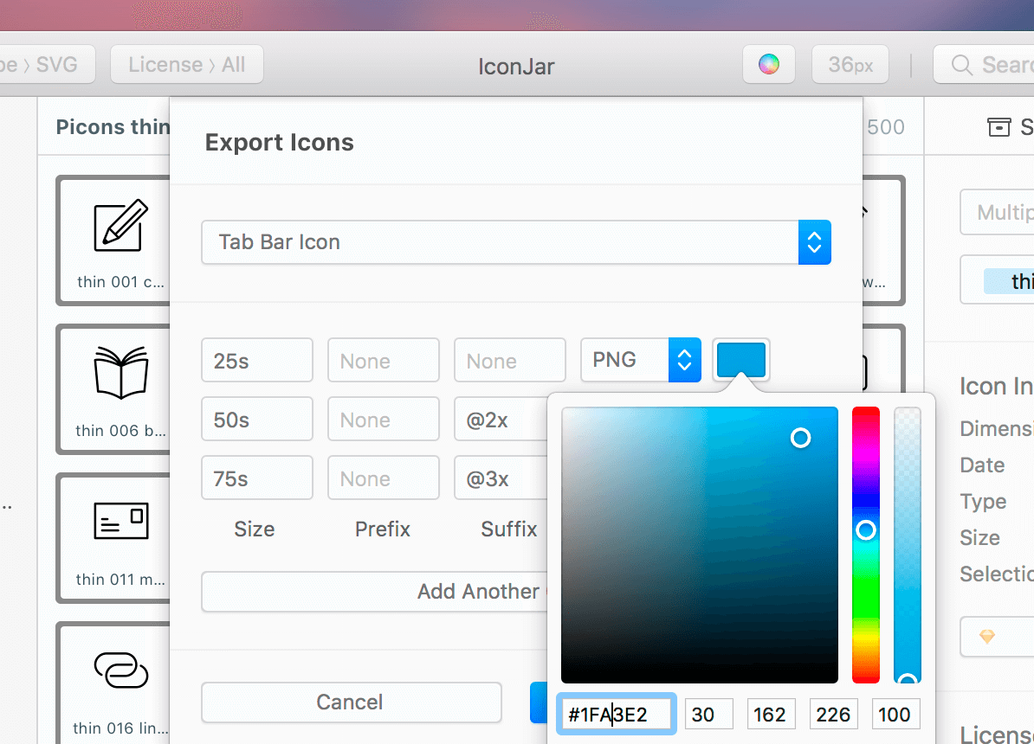1034x744 pixels.
Task: Click the Search field in toolbar
Action: [984, 65]
